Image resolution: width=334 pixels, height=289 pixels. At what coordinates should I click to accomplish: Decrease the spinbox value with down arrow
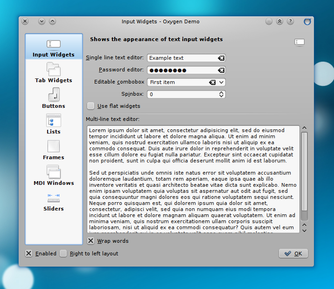221,96
